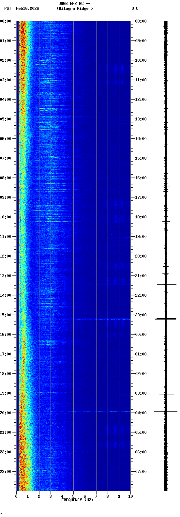Click the 18:00 PST time label
Image resolution: width=180 pixels, height=517 pixels.
pos(6,374)
